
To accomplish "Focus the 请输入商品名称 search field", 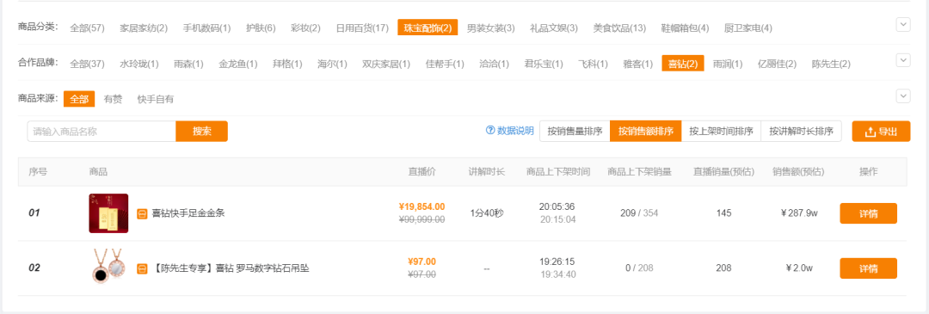I will pos(102,132).
